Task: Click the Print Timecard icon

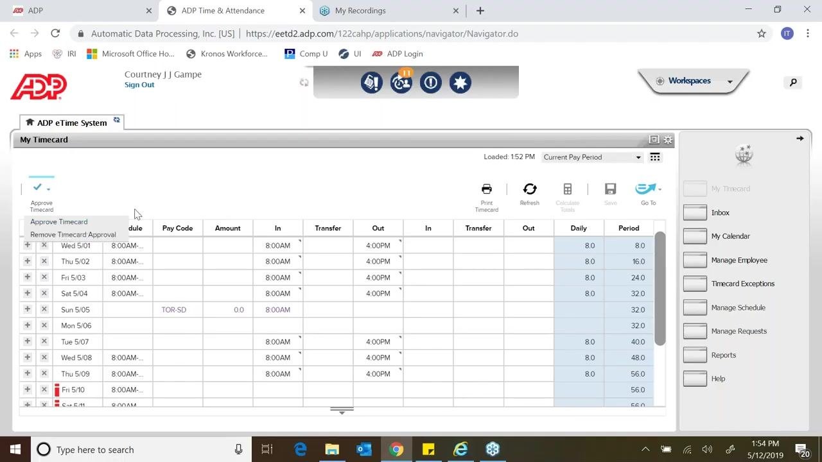Action: [487, 189]
